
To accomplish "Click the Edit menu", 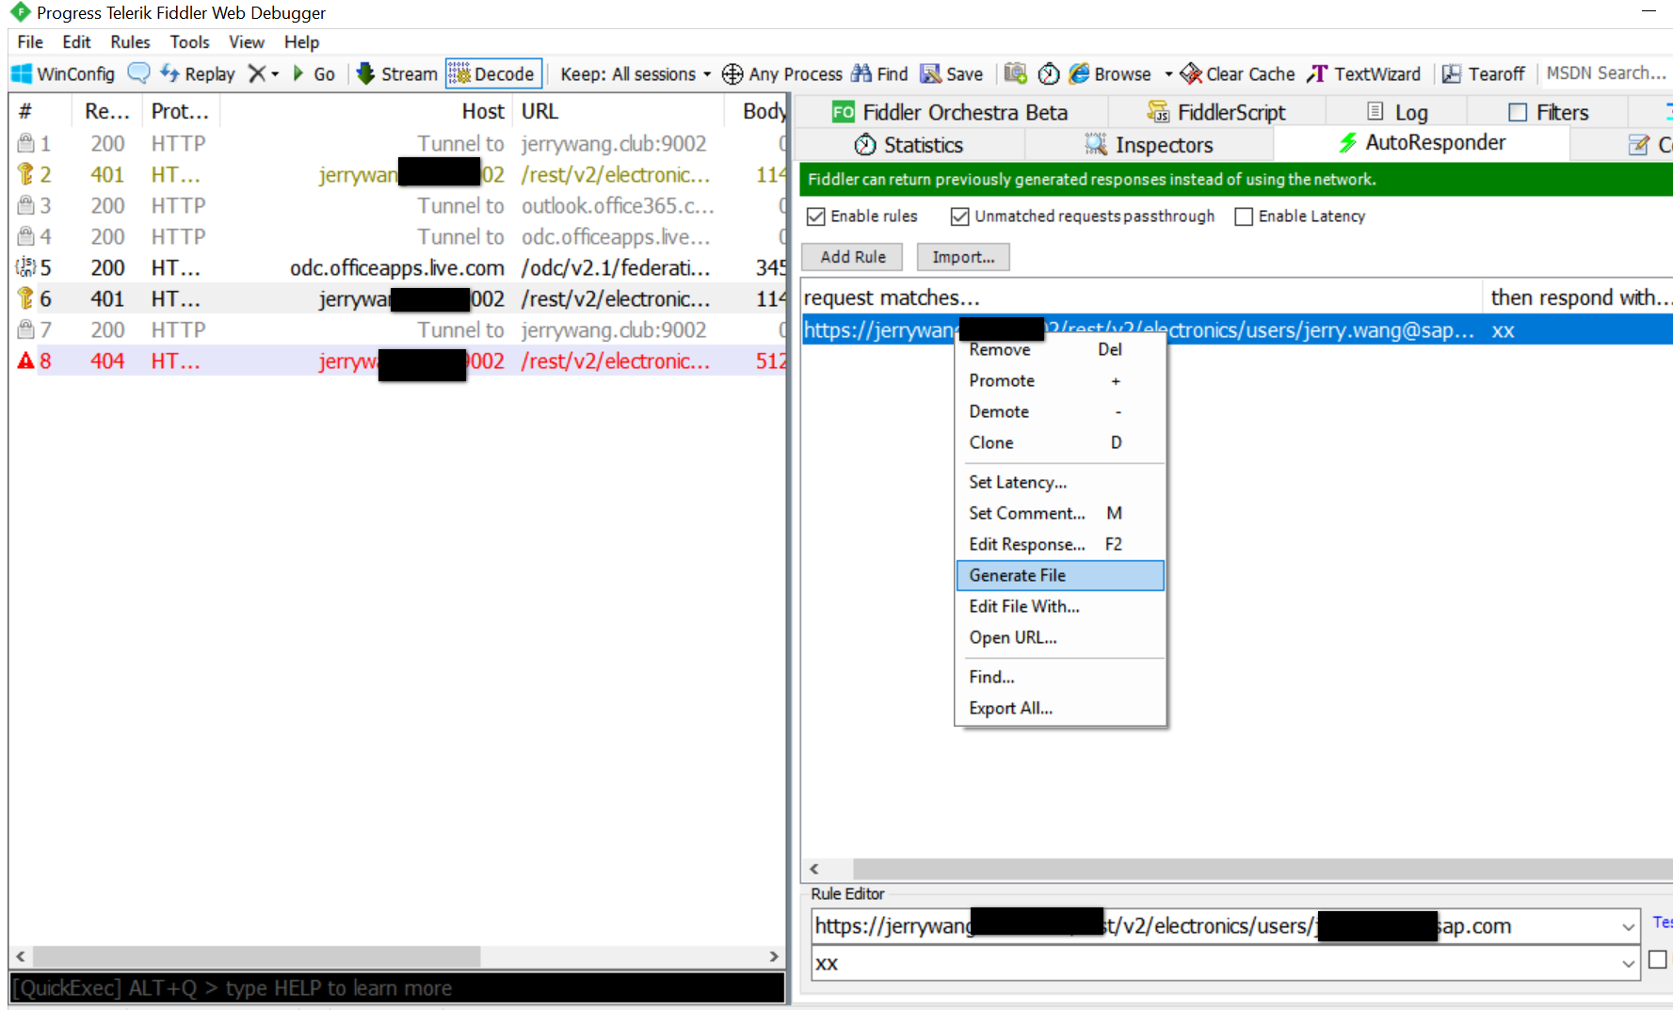I will click(76, 41).
